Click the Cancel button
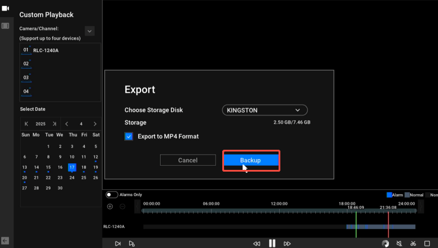This screenshot has width=438, height=248. point(188,160)
